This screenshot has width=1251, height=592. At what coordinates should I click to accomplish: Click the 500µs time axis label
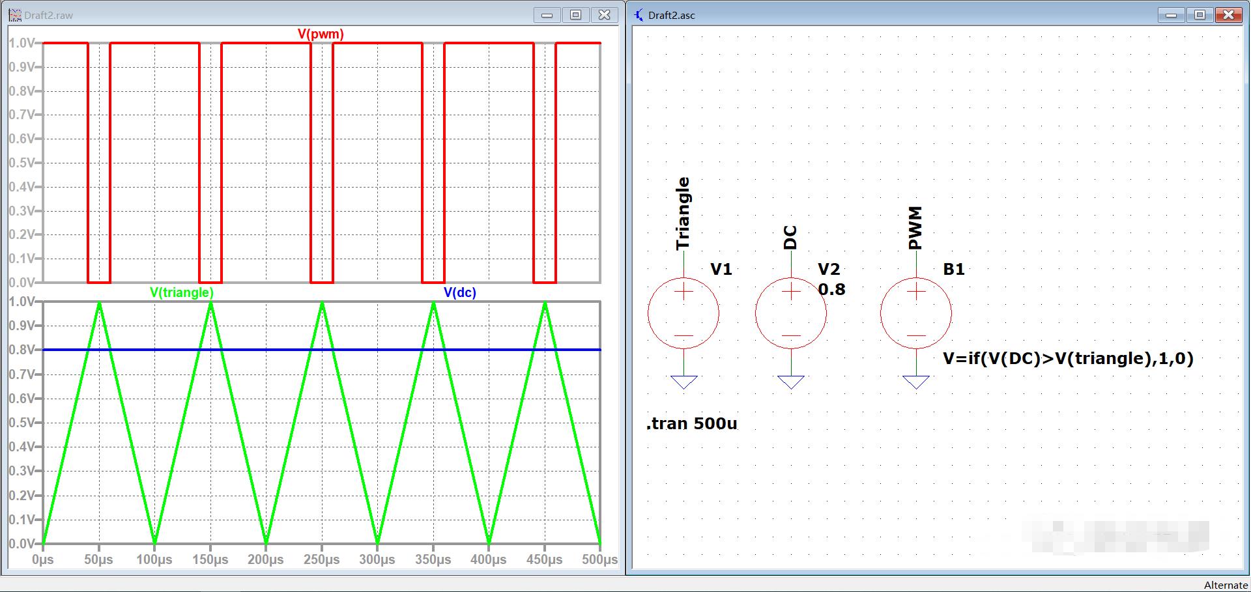pos(600,559)
